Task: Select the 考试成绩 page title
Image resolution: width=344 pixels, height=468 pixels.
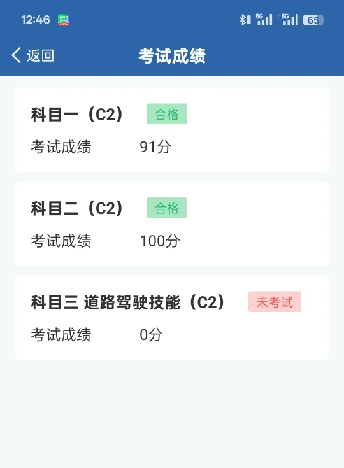Action: 172,56
